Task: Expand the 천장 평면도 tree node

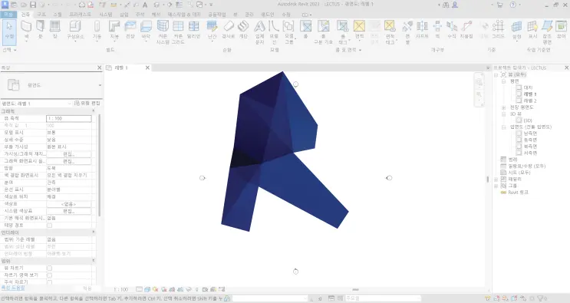Action: (503, 107)
